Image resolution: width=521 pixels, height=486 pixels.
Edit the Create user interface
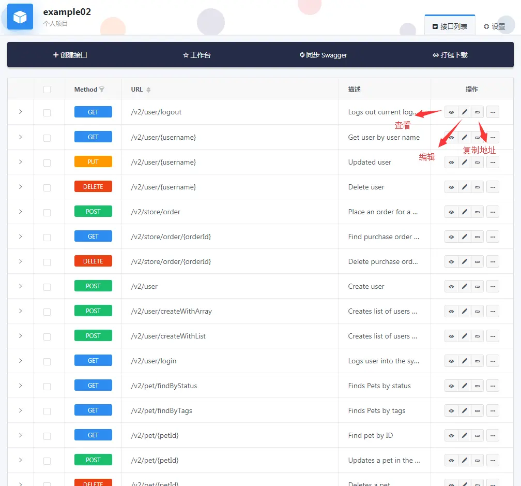click(464, 286)
